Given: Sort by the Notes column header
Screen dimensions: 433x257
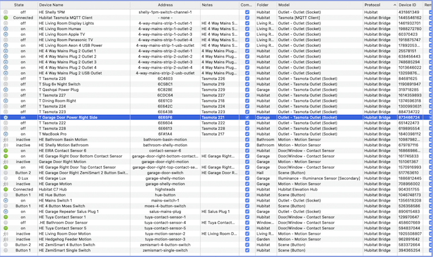Looking at the screenshot, I should 220,5.
